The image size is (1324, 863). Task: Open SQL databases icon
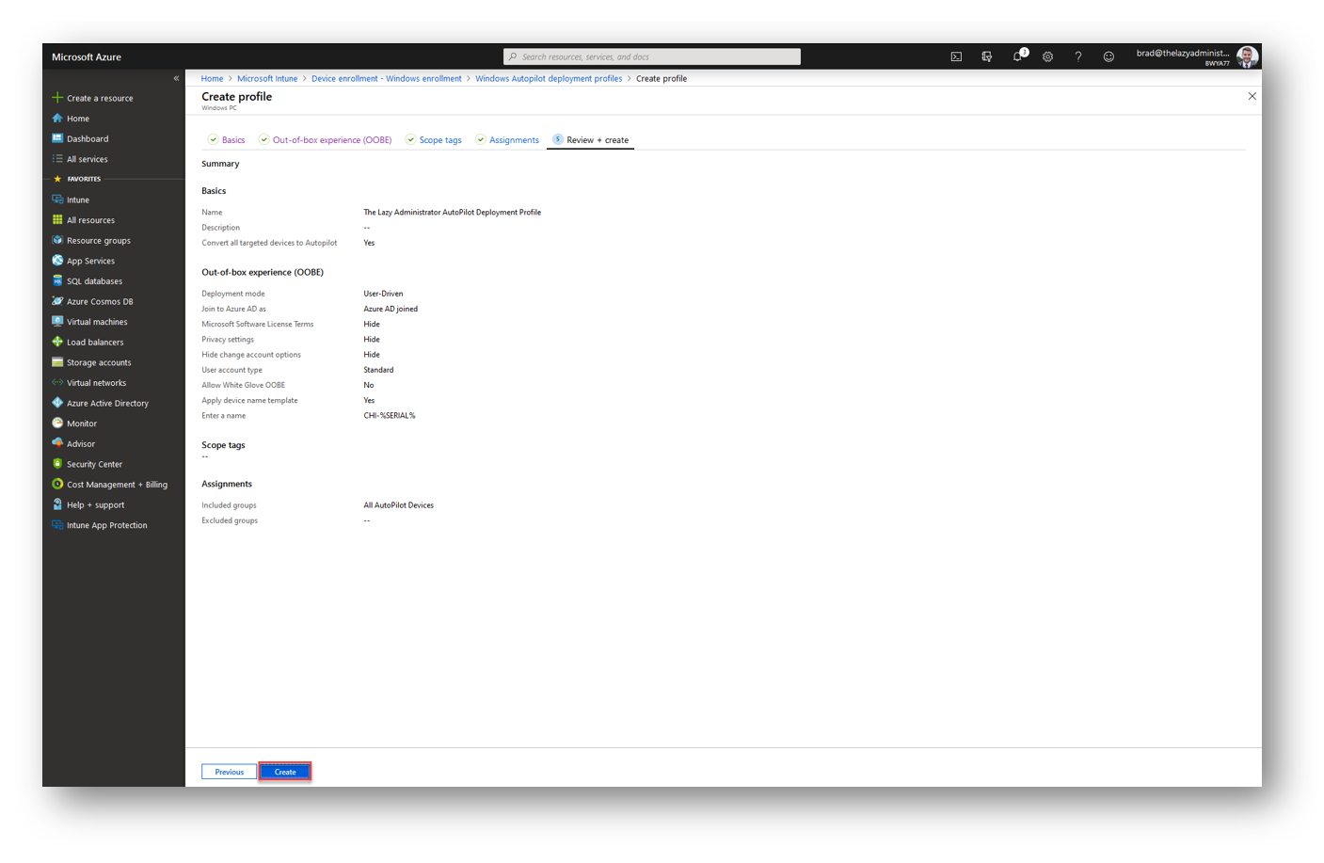(57, 280)
